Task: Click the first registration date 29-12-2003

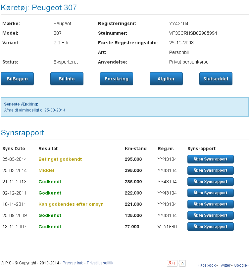Action: coord(181,43)
